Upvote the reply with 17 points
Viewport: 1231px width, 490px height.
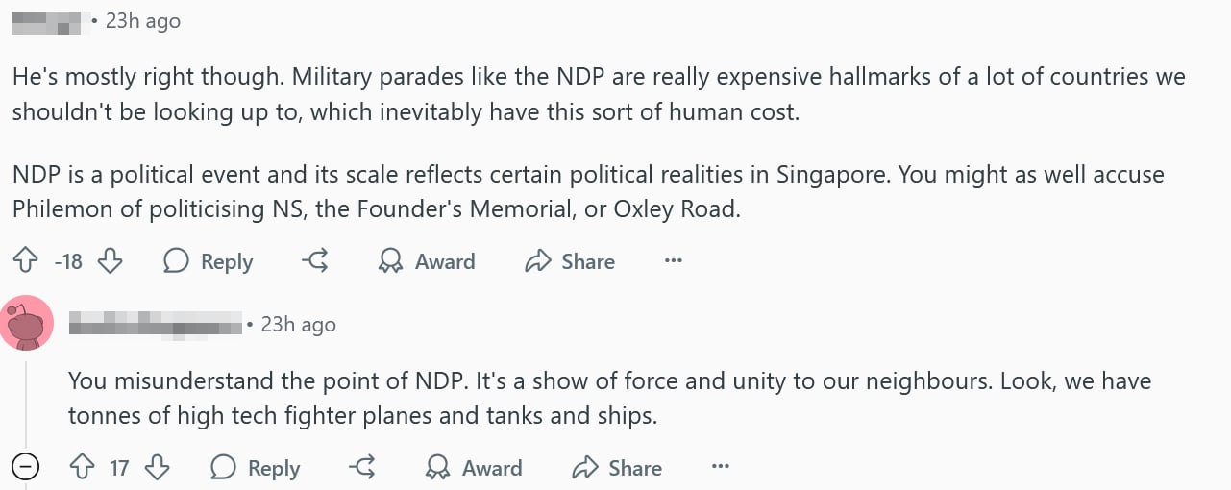tap(83, 468)
